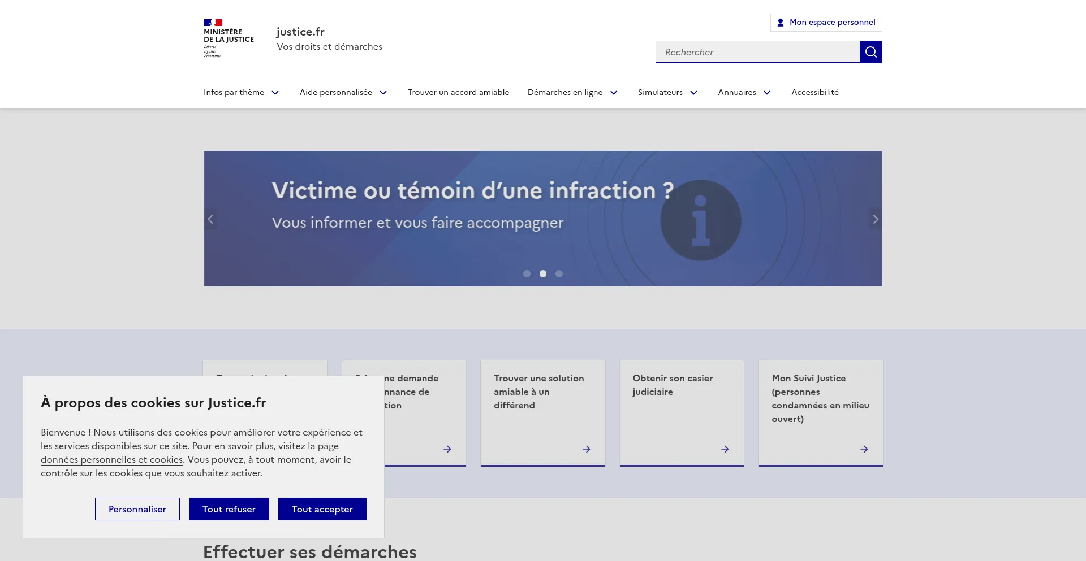Focus the Rechercher search field
Screen dimensions: 1086x561
[757, 52]
